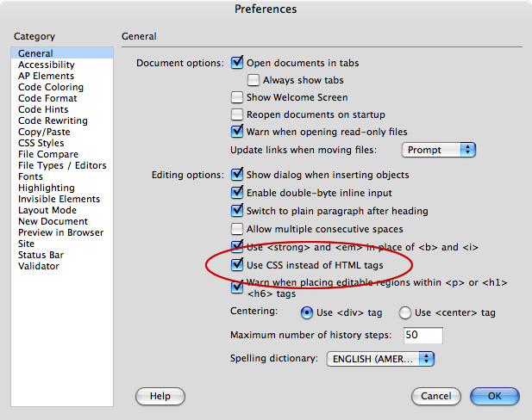Image resolution: width=532 pixels, height=420 pixels.
Task: Choose the Use <div> tag radio option
Action: [x=306, y=312]
